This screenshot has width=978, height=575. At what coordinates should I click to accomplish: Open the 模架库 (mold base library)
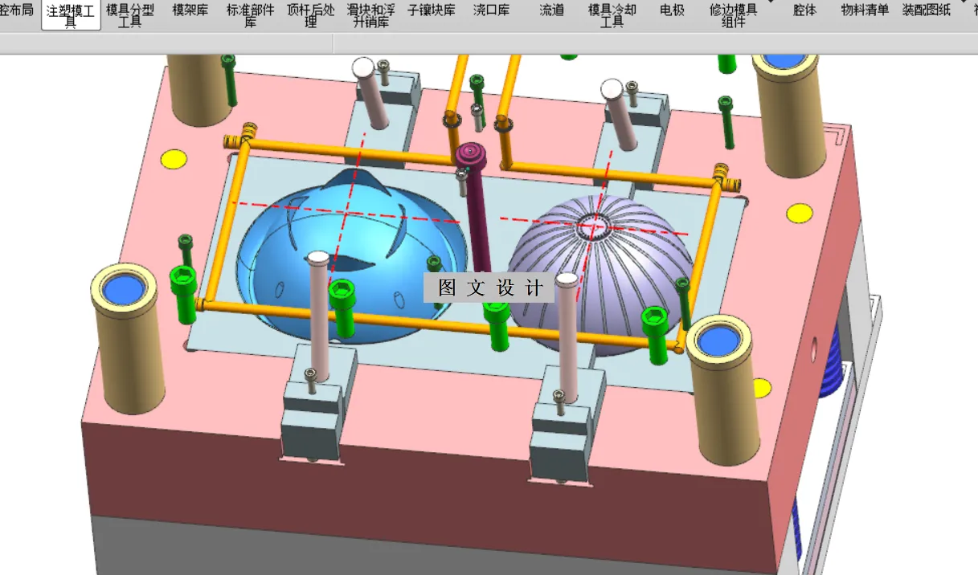[x=190, y=10]
